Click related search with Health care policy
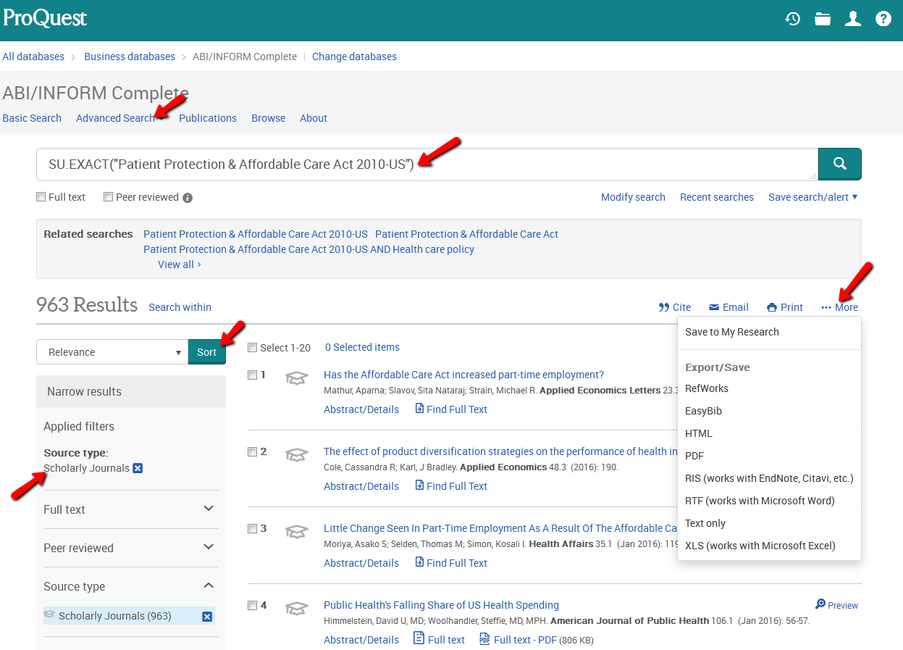 pos(309,249)
